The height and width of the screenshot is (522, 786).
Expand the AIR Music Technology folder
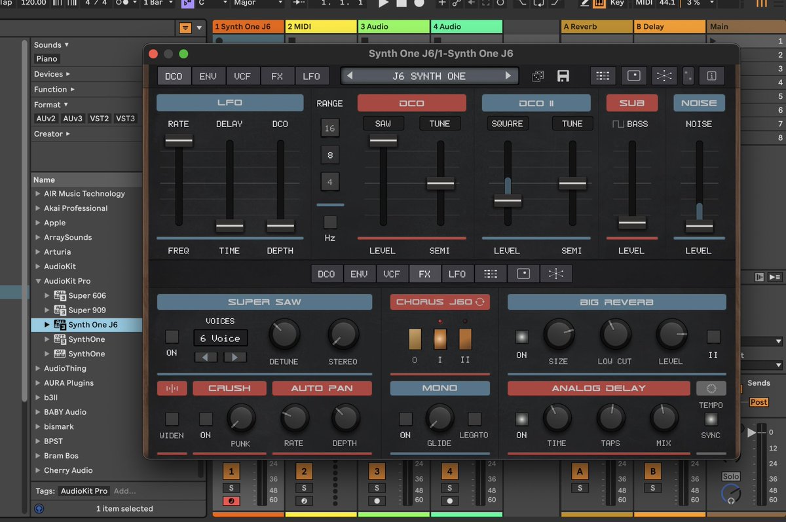click(x=38, y=194)
